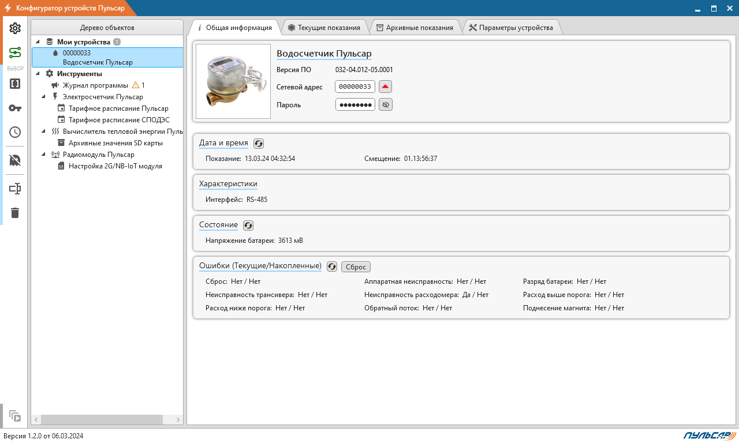Open Журнал программы in tree
Screen dimensions: 739x443
pyautogui.click(x=95, y=85)
